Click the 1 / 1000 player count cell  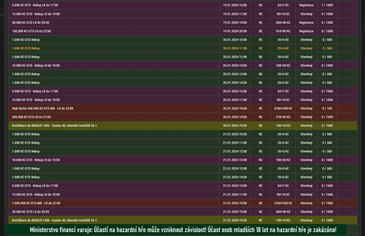[x=327, y=5]
